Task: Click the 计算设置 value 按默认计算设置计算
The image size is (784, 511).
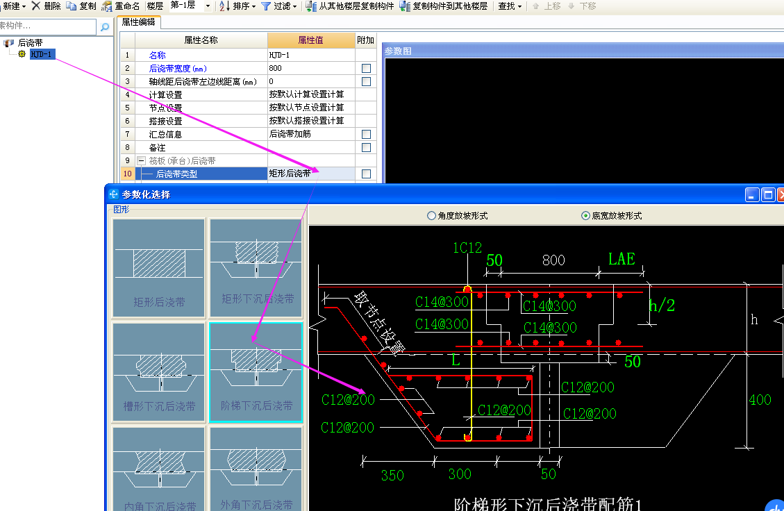Action: 311,94
